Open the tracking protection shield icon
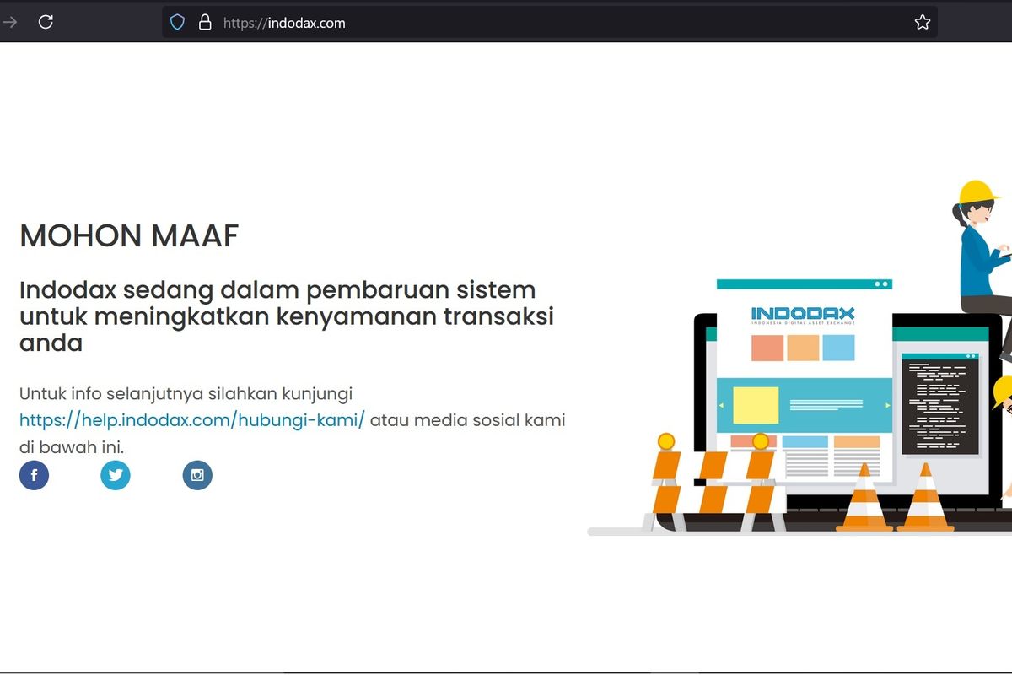1012x675 pixels. (177, 23)
